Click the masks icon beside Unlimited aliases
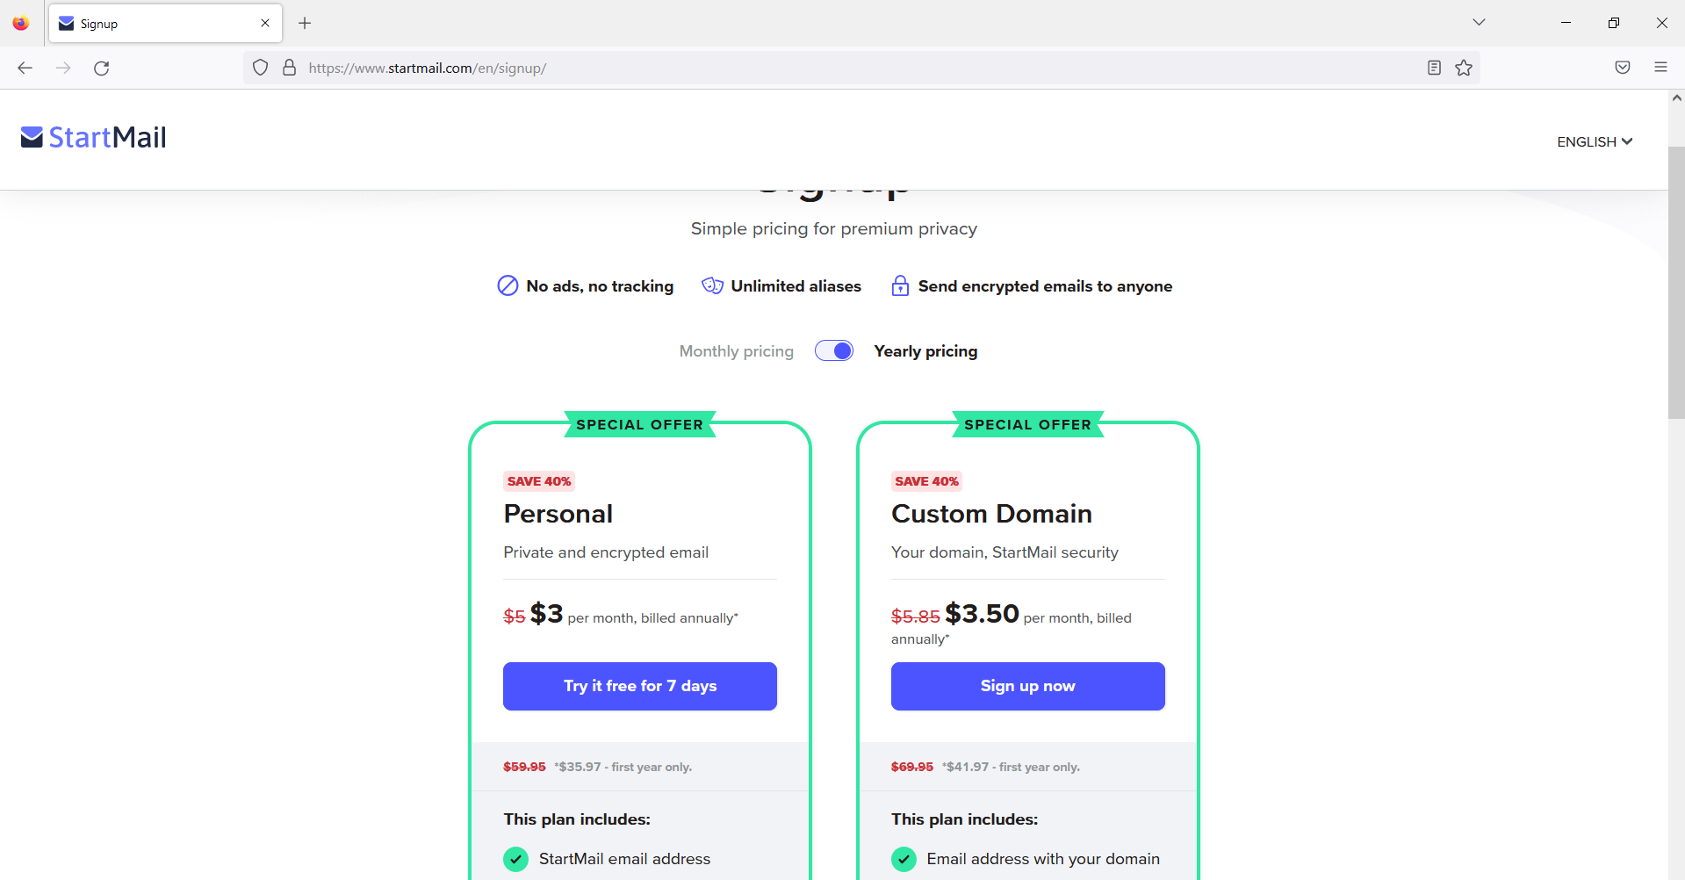 click(x=712, y=285)
